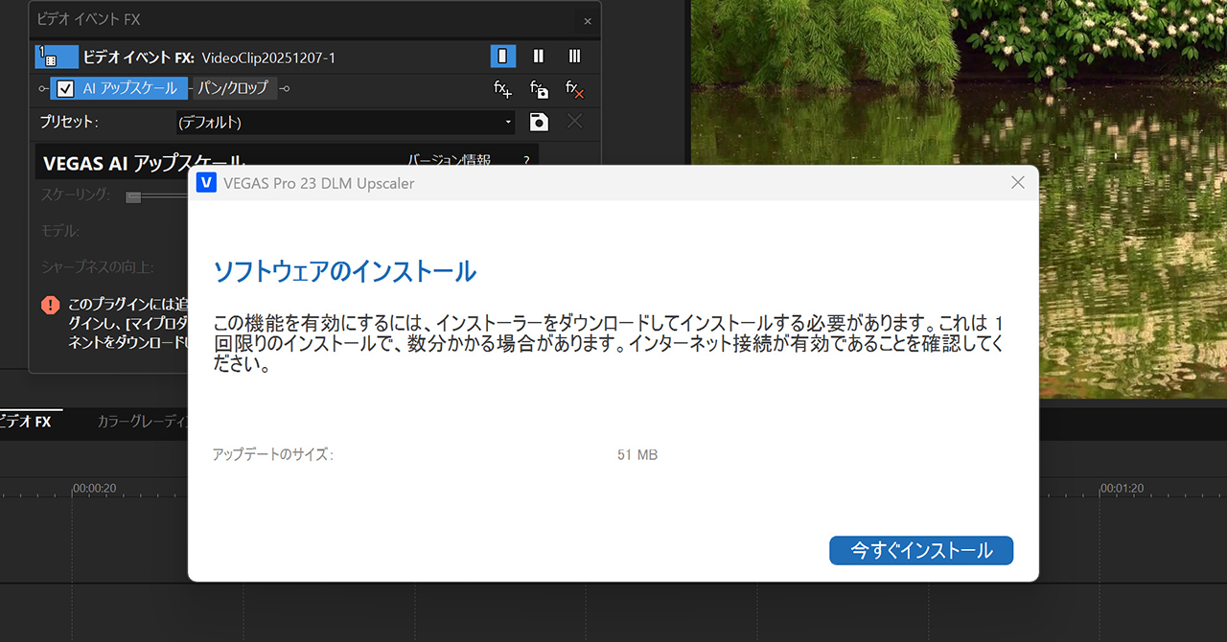This screenshot has height=642, width=1227.
Task: Remove the selected effect using the fx delete icon
Action: pos(574,89)
